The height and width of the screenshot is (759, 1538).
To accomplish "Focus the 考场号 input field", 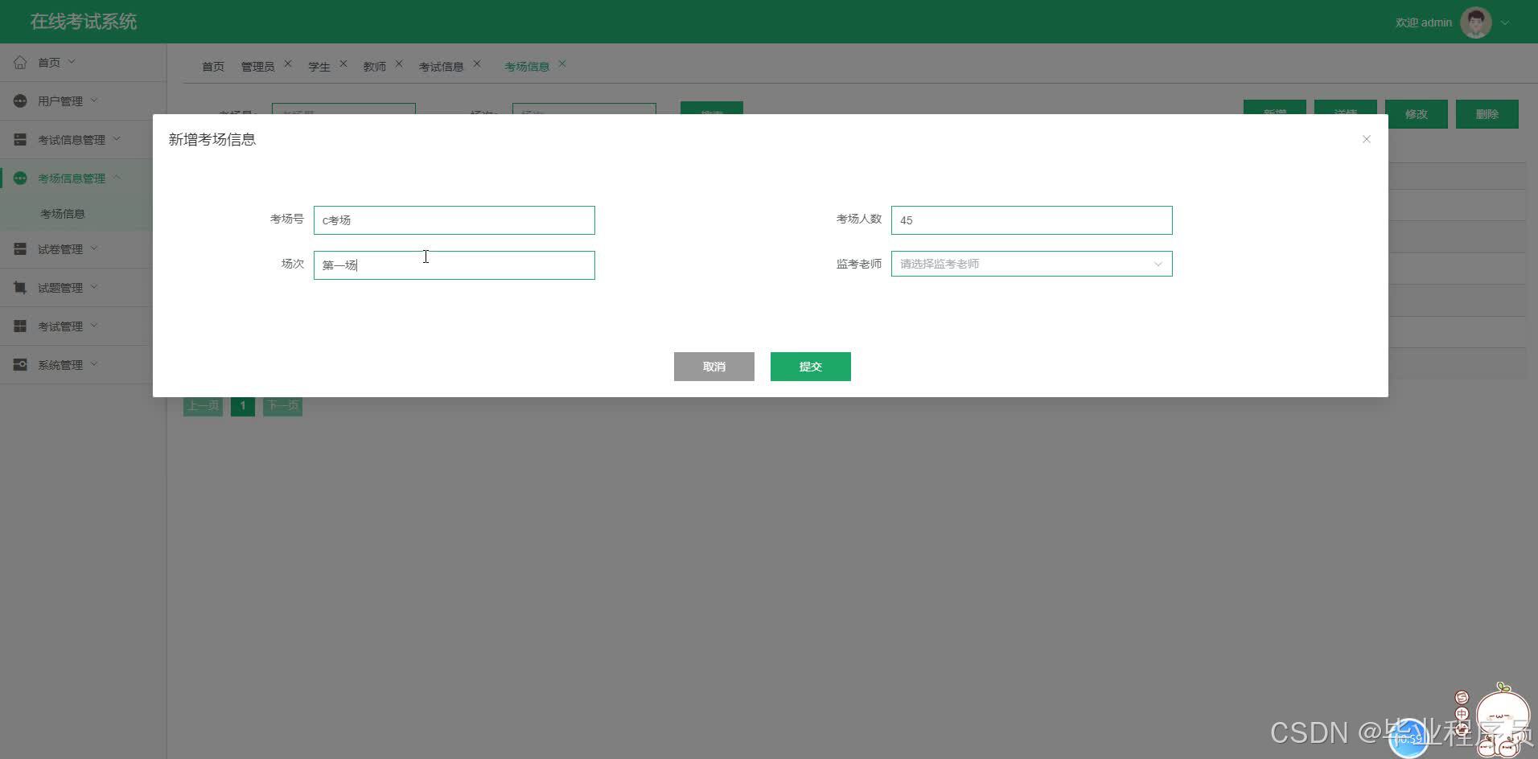I will pyautogui.click(x=454, y=220).
